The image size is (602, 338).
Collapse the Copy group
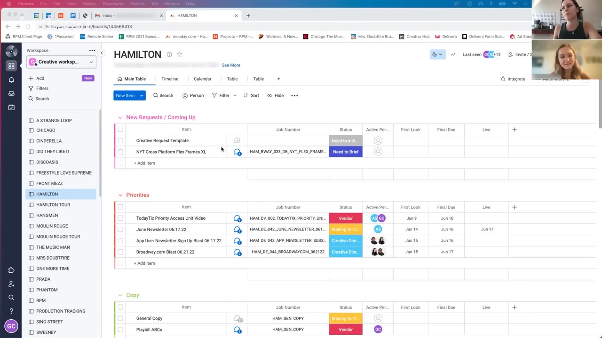[x=120, y=295]
